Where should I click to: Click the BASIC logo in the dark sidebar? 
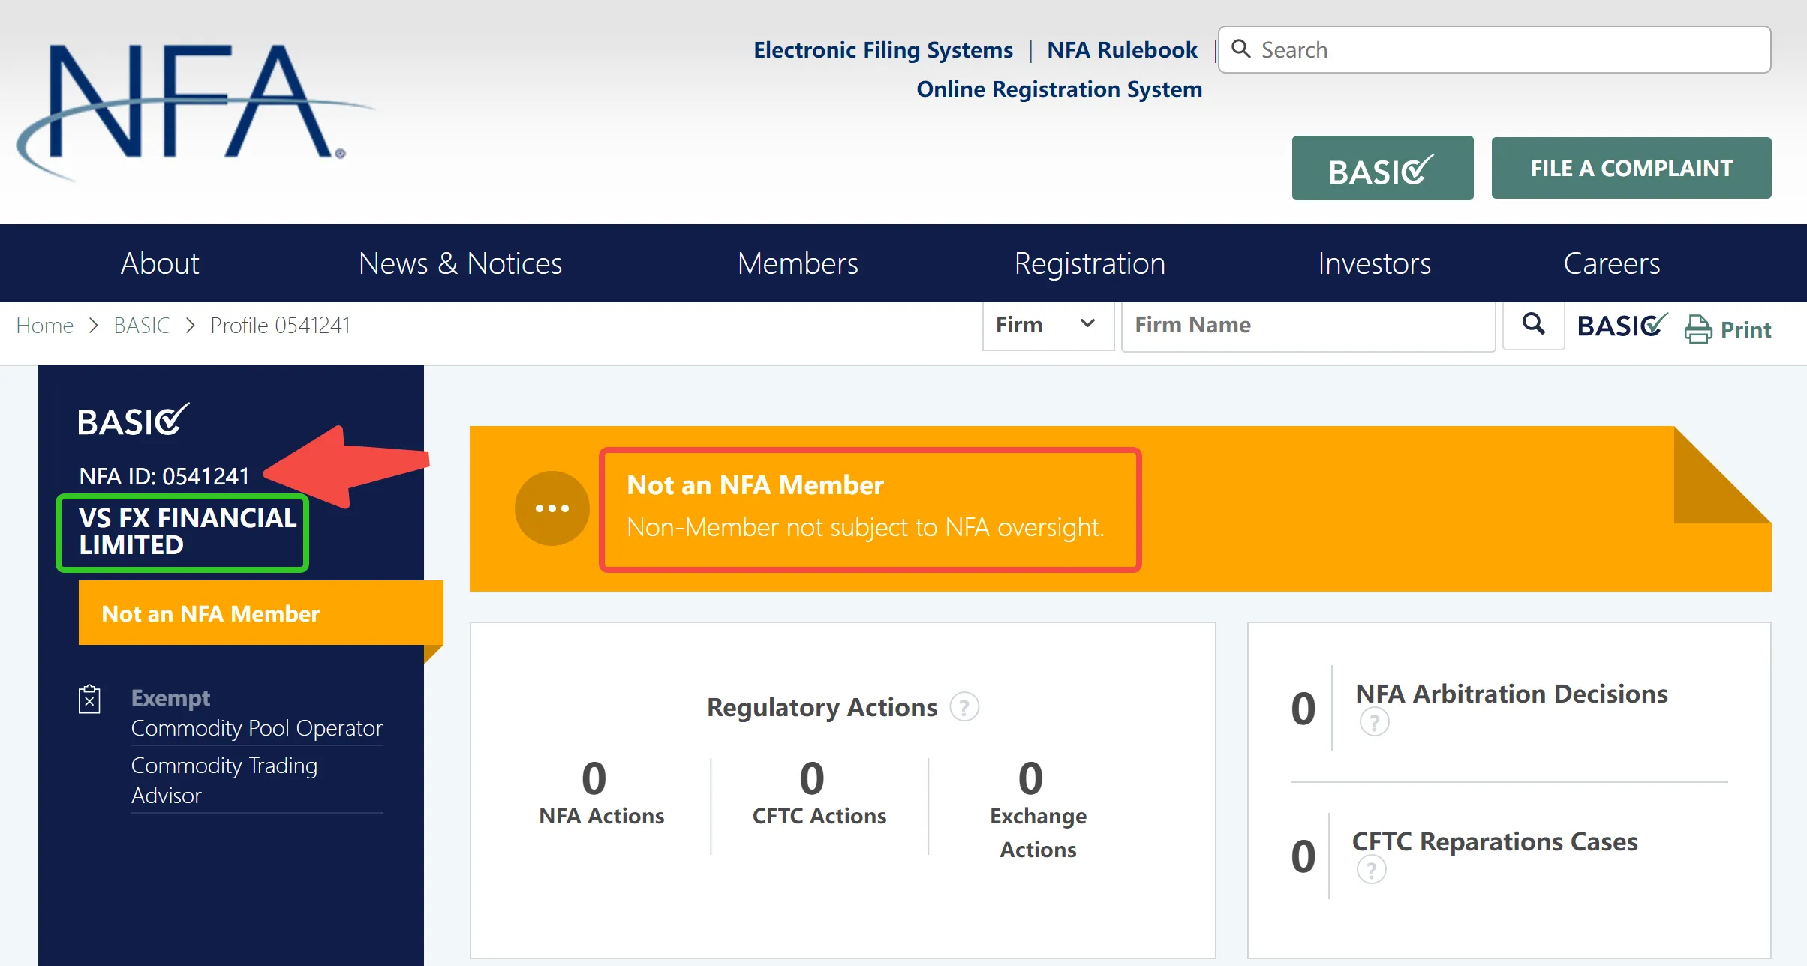click(x=134, y=421)
